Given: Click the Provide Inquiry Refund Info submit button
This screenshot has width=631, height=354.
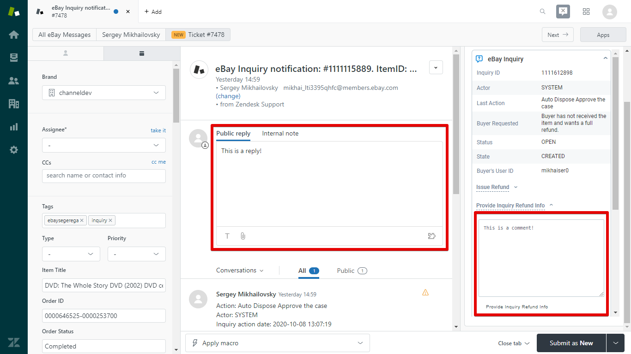Looking at the screenshot, I should coord(517,307).
